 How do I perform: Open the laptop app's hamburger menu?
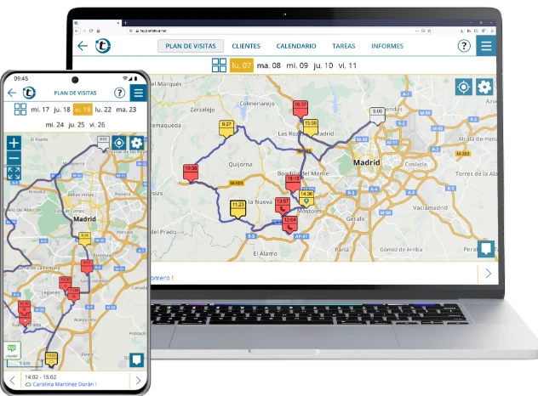coord(486,46)
